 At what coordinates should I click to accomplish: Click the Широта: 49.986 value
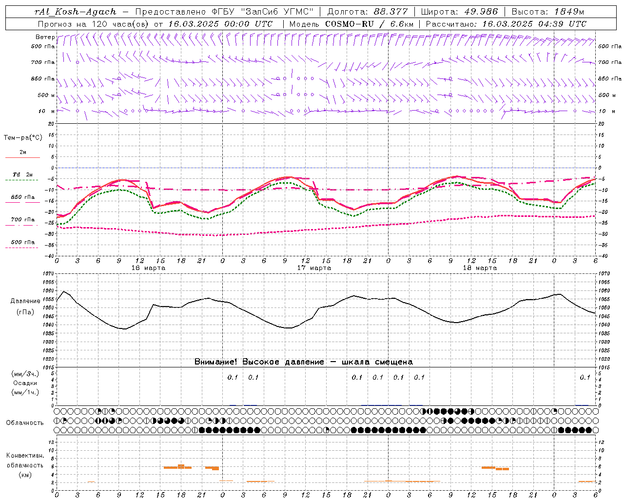459,12
